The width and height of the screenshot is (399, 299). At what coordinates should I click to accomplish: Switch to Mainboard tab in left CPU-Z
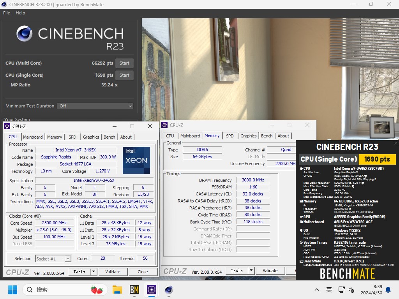pos(33,137)
